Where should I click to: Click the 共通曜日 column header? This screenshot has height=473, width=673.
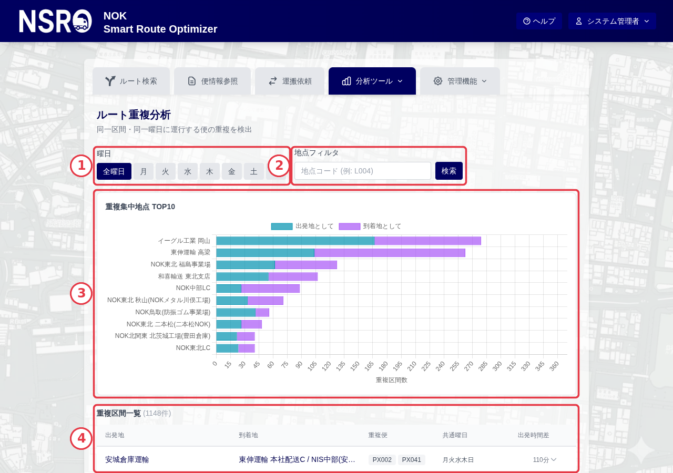455,435
